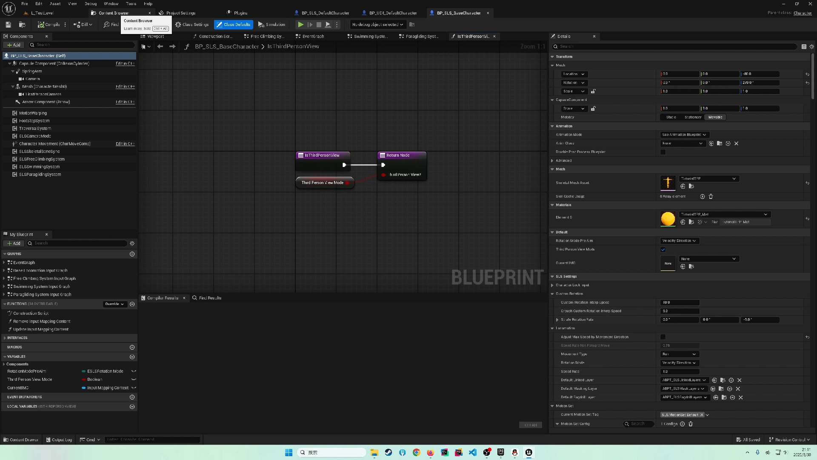This screenshot has height=460, width=817.
Task: Open the TutorialTPP skeletal mesh dropdown
Action: tap(708, 179)
